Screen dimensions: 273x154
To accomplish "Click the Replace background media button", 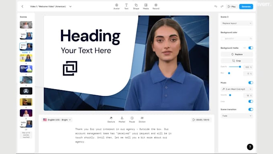I will [x=237, y=54].
